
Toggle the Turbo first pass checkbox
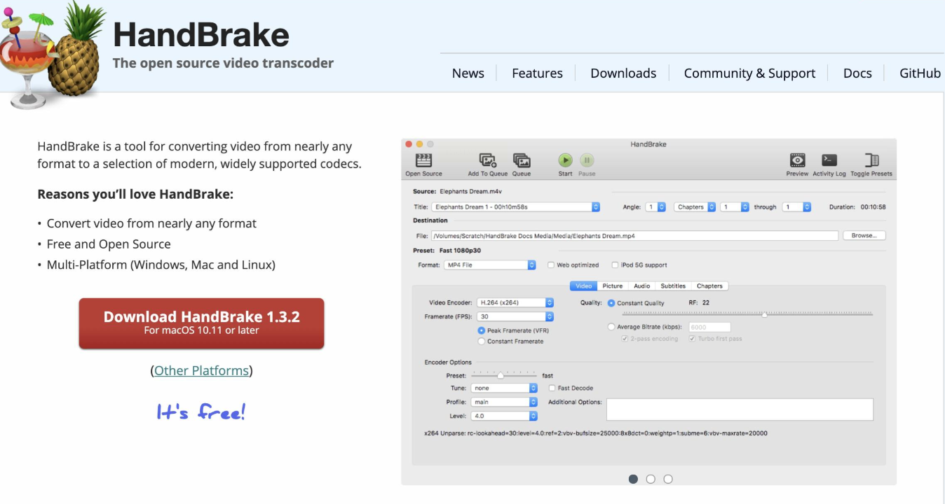pos(692,339)
